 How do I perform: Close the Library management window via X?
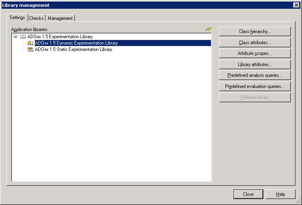click(296, 5)
